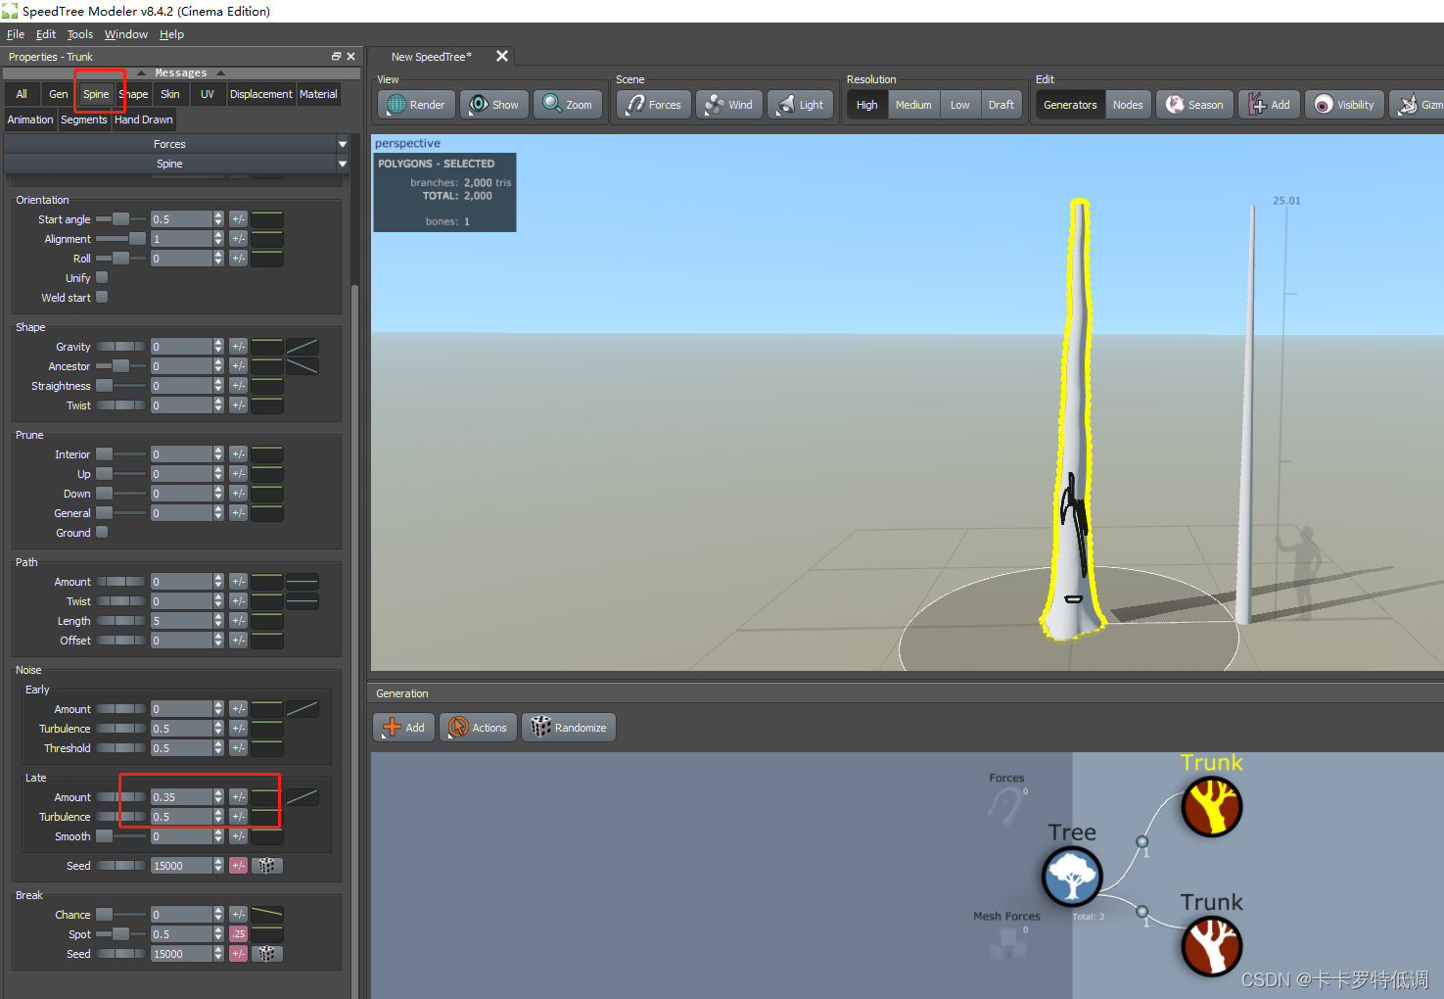
Task: Select the red lower Trunk node
Action: click(x=1211, y=946)
